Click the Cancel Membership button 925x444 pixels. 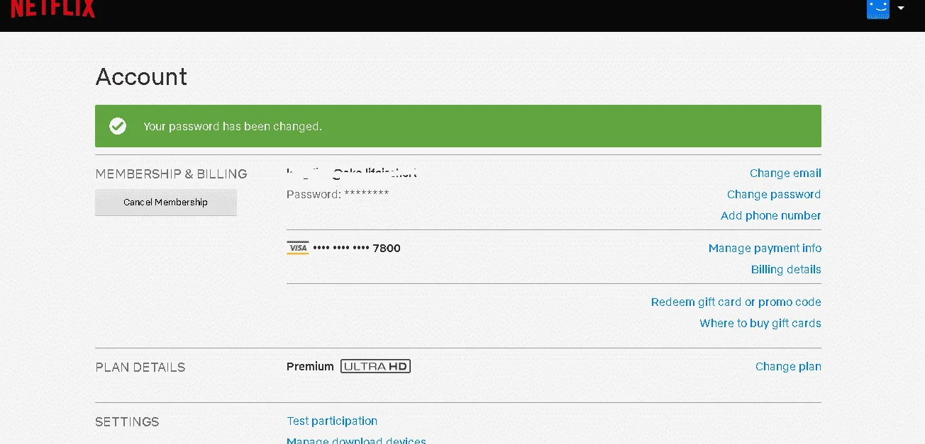[x=165, y=203]
